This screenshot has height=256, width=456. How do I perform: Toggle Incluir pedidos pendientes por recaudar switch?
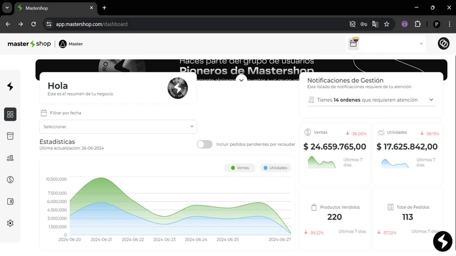click(x=205, y=144)
